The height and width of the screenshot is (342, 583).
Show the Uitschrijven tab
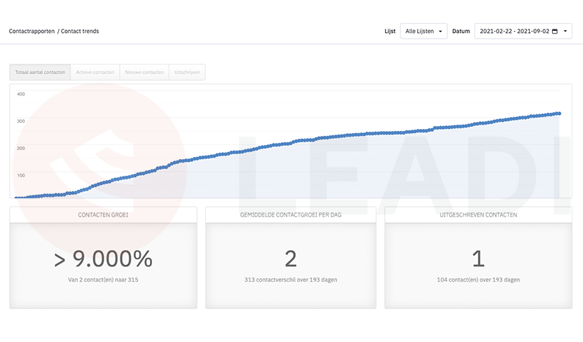click(x=187, y=72)
